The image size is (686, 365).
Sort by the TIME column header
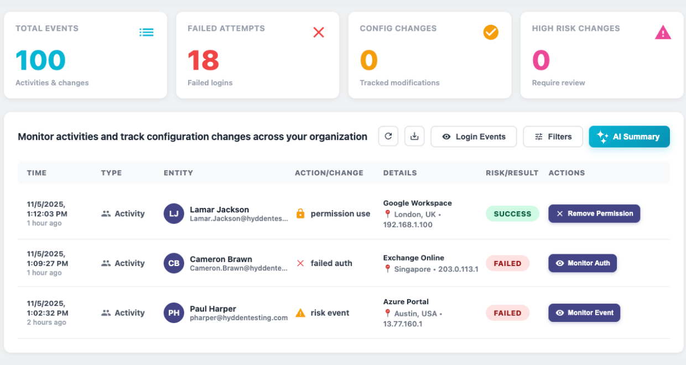coord(37,173)
